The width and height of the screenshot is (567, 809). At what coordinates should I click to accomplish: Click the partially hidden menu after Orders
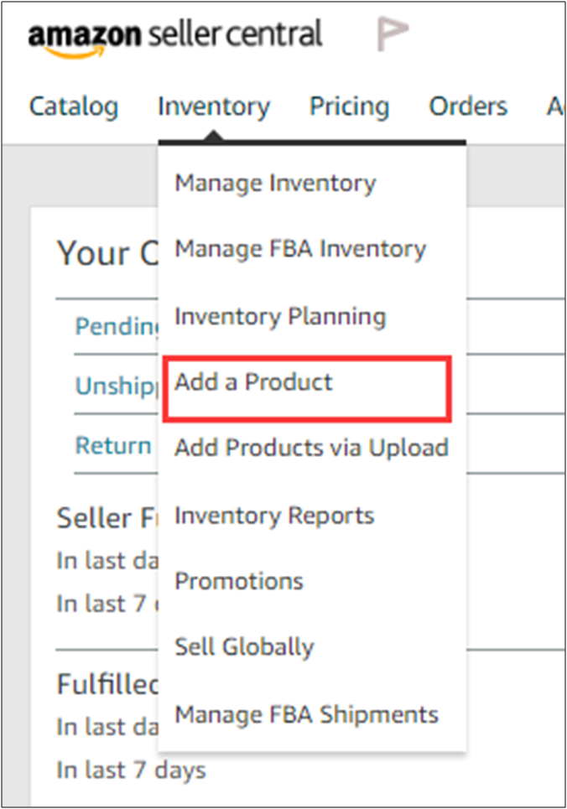click(x=556, y=106)
